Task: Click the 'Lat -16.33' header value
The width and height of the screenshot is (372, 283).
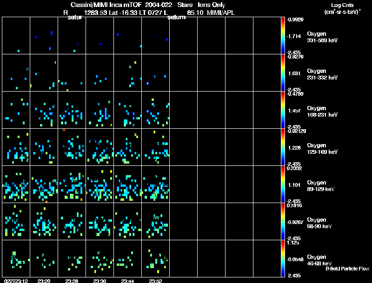Action: (x=123, y=13)
